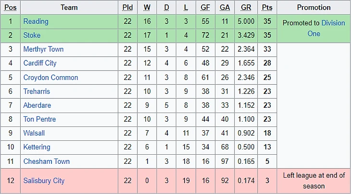Open the Treharris team link
Viewport: 351px width, 194px height.
(37, 91)
